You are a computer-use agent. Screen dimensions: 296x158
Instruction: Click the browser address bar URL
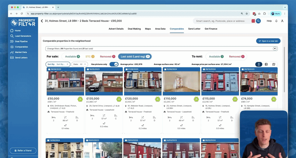[84, 14]
